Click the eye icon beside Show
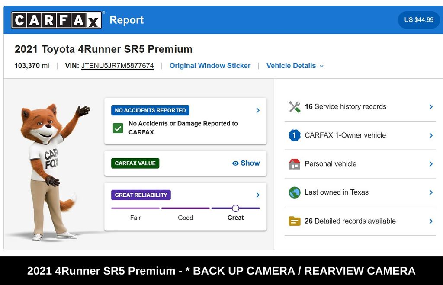 [x=235, y=163]
